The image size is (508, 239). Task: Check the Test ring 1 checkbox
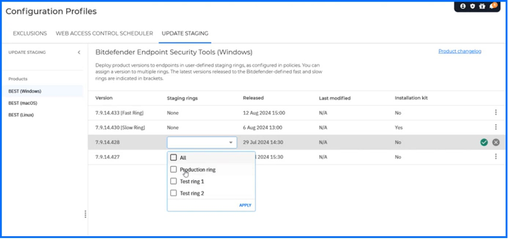click(173, 181)
